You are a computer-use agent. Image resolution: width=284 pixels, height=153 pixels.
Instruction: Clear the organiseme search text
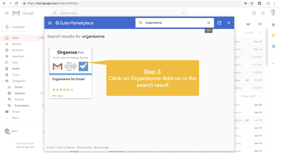coord(209,23)
